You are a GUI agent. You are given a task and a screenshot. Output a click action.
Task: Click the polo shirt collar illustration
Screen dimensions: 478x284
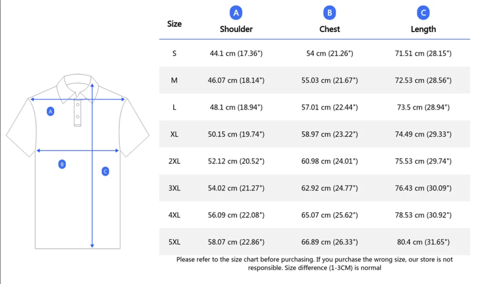(77, 85)
